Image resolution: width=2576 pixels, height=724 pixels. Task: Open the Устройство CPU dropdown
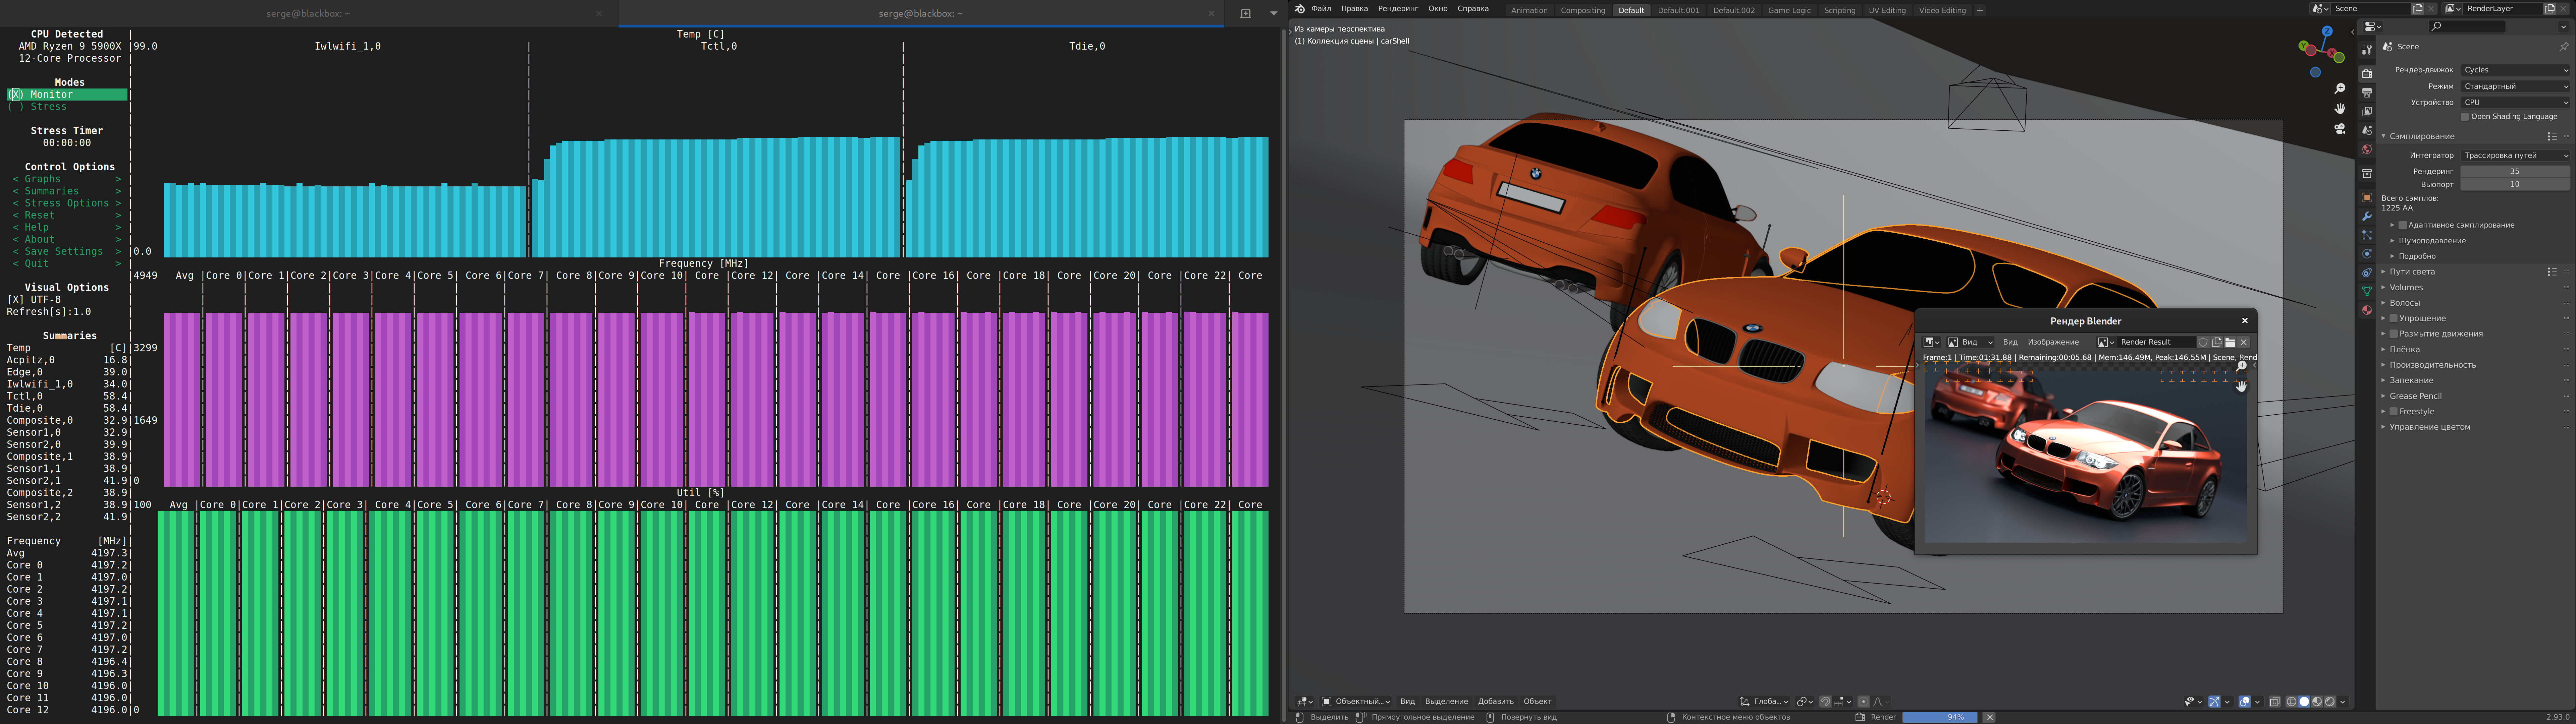coord(2515,102)
